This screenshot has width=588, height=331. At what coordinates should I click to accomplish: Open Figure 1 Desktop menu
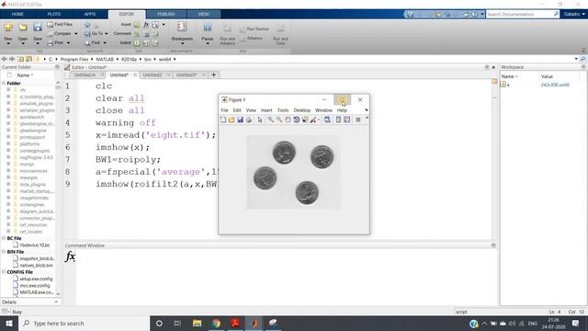click(x=302, y=110)
